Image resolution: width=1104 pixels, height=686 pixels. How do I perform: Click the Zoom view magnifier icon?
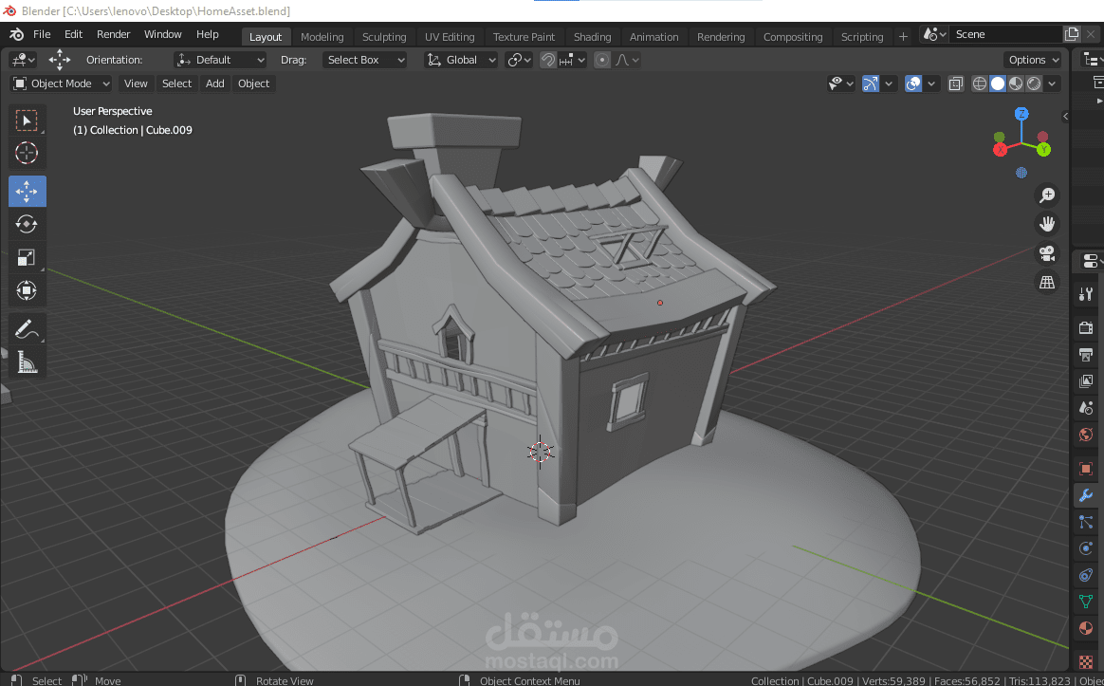click(1047, 195)
